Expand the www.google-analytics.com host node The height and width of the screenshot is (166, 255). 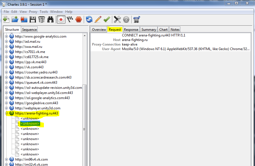click(x=6, y=36)
